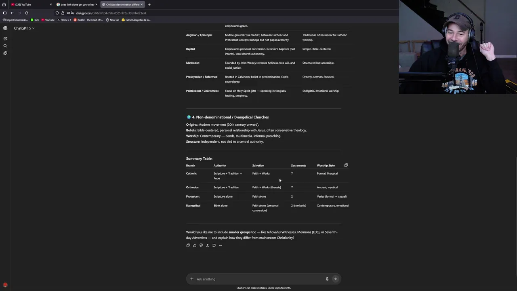The height and width of the screenshot is (291, 517).
Task: Click the webcam overlay video feed
Action: click(458, 47)
